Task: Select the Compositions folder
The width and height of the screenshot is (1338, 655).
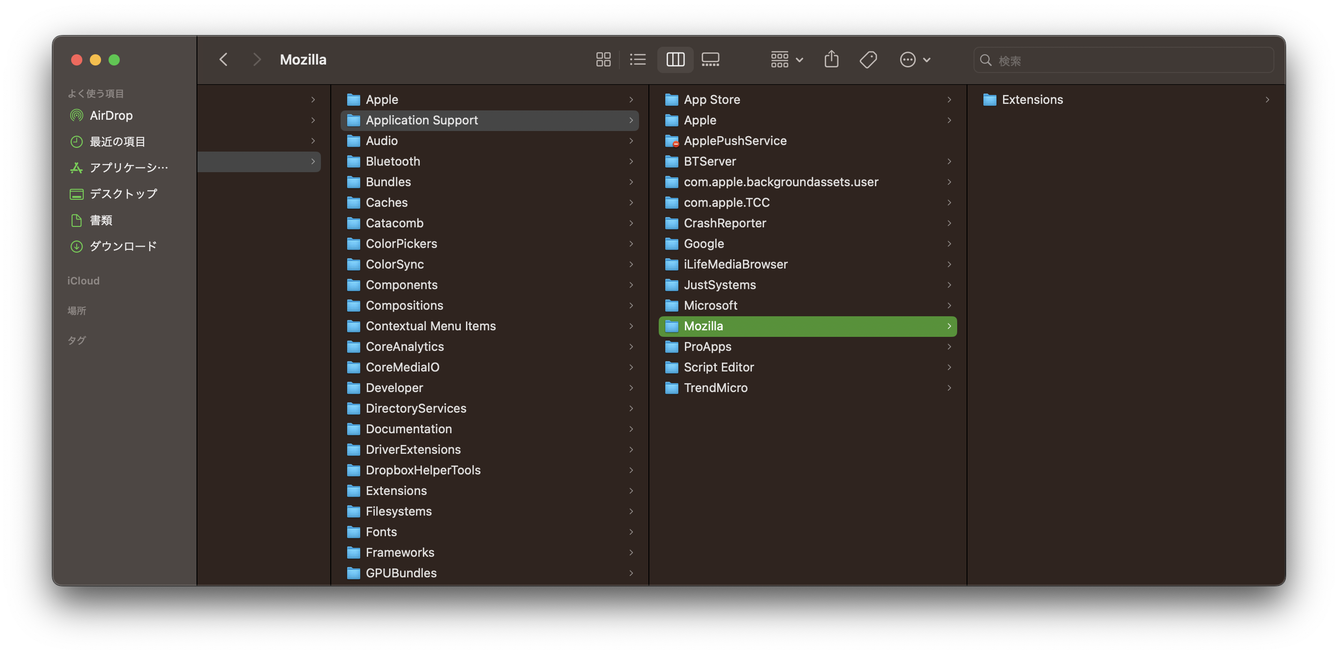Action: click(489, 306)
